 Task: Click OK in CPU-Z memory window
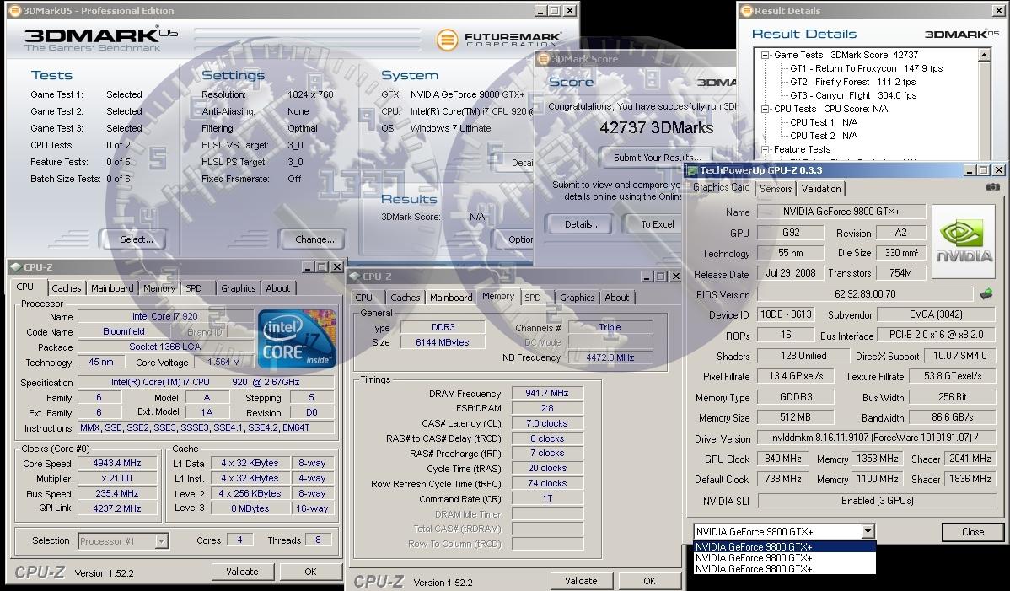click(x=649, y=581)
